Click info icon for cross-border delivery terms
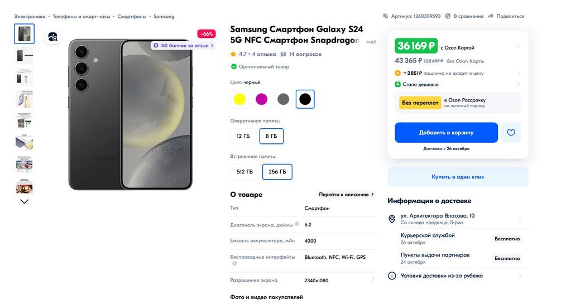The height and width of the screenshot is (304, 566). coord(392,276)
